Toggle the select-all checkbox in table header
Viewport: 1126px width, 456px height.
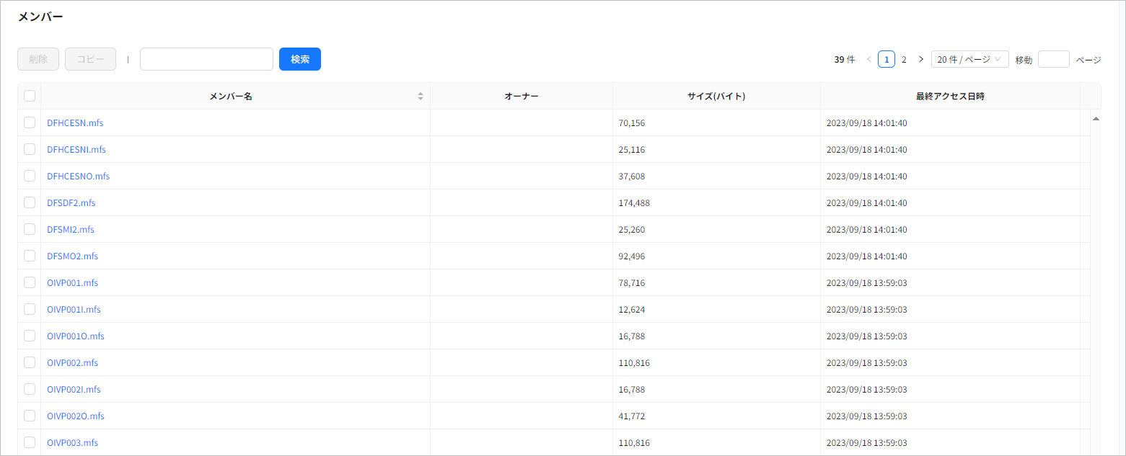[x=30, y=95]
